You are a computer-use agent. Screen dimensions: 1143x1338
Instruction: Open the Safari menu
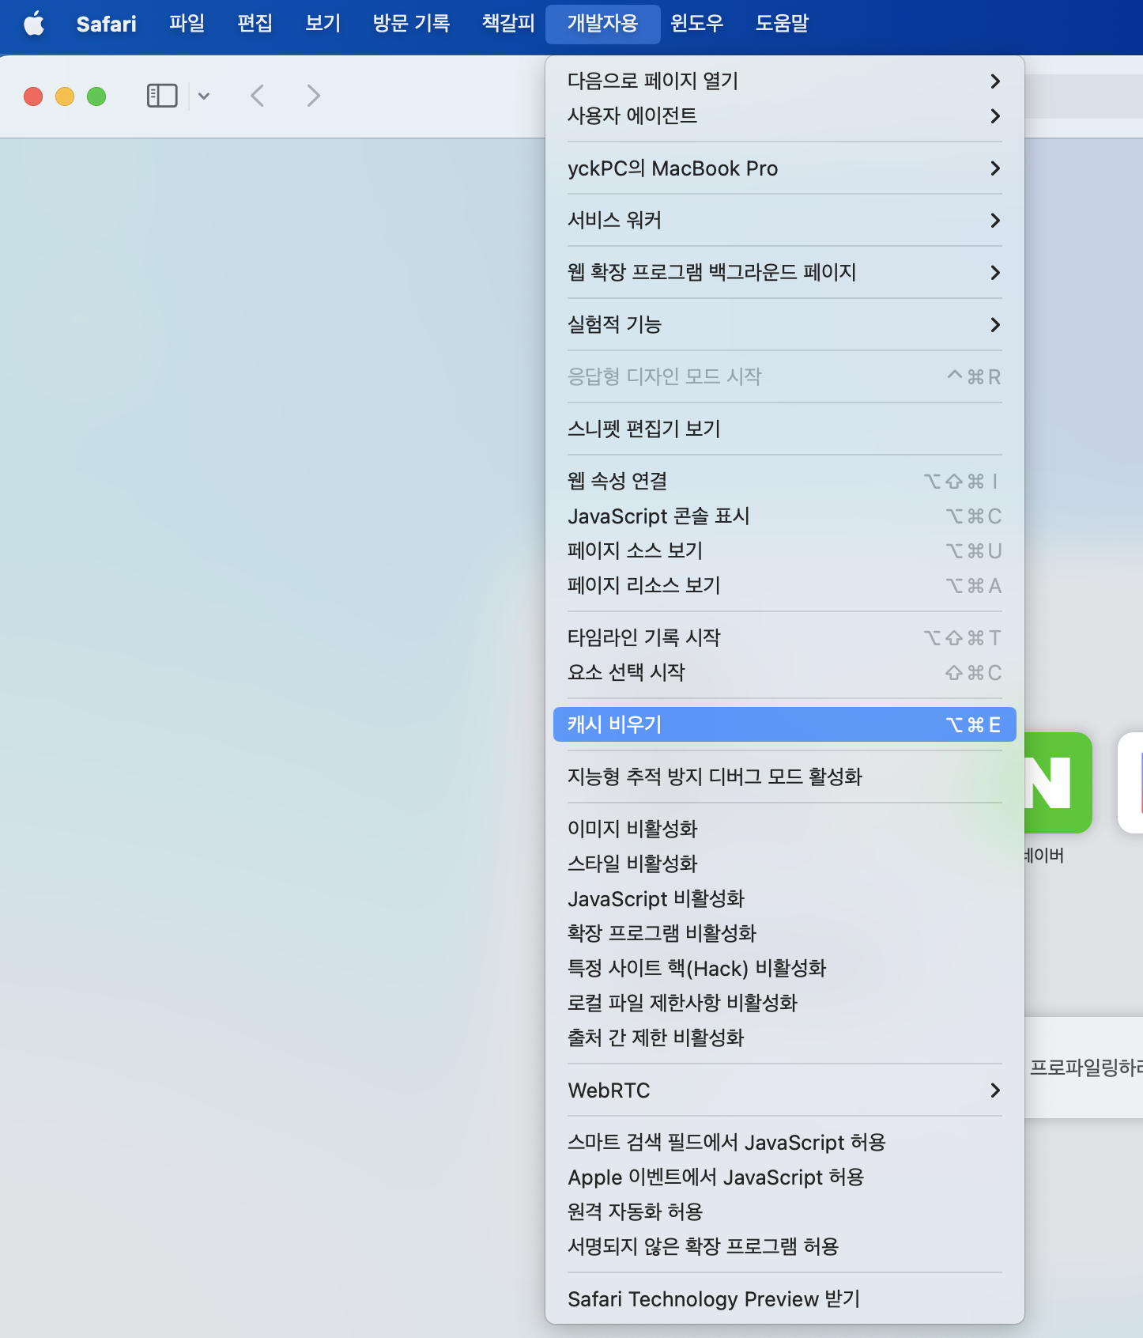(x=106, y=24)
